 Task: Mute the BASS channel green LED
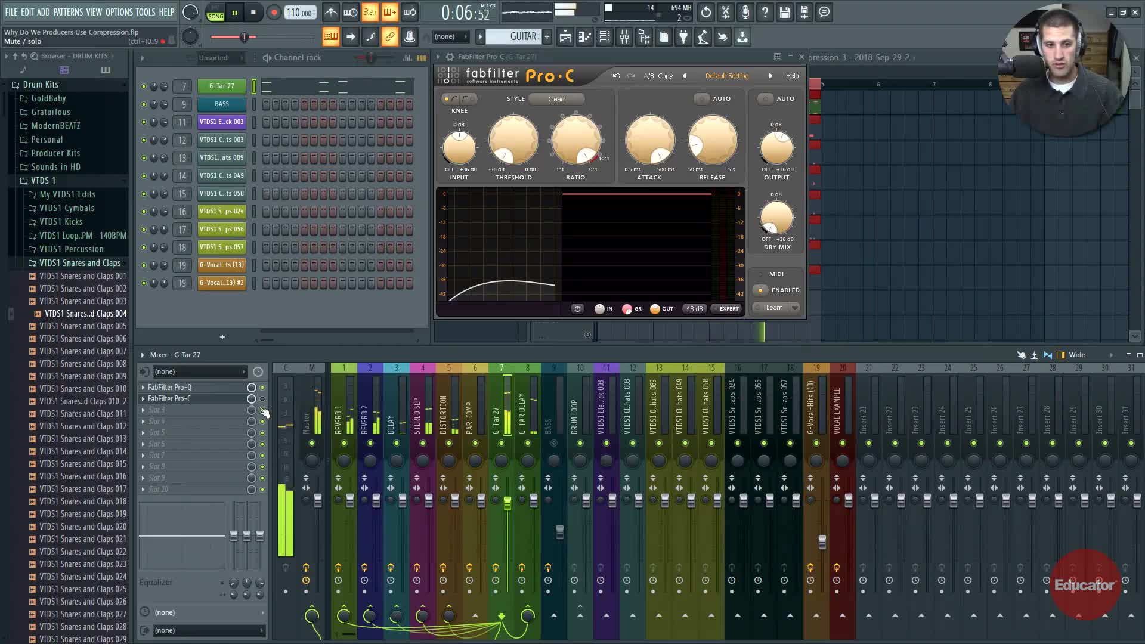143,104
